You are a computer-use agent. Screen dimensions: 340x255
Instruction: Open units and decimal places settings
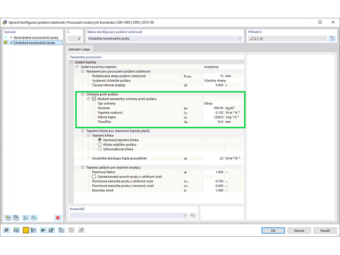point(16,230)
